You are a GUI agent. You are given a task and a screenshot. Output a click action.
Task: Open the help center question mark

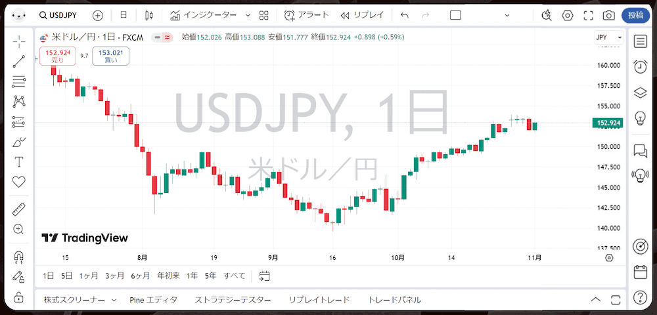point(640,297)
